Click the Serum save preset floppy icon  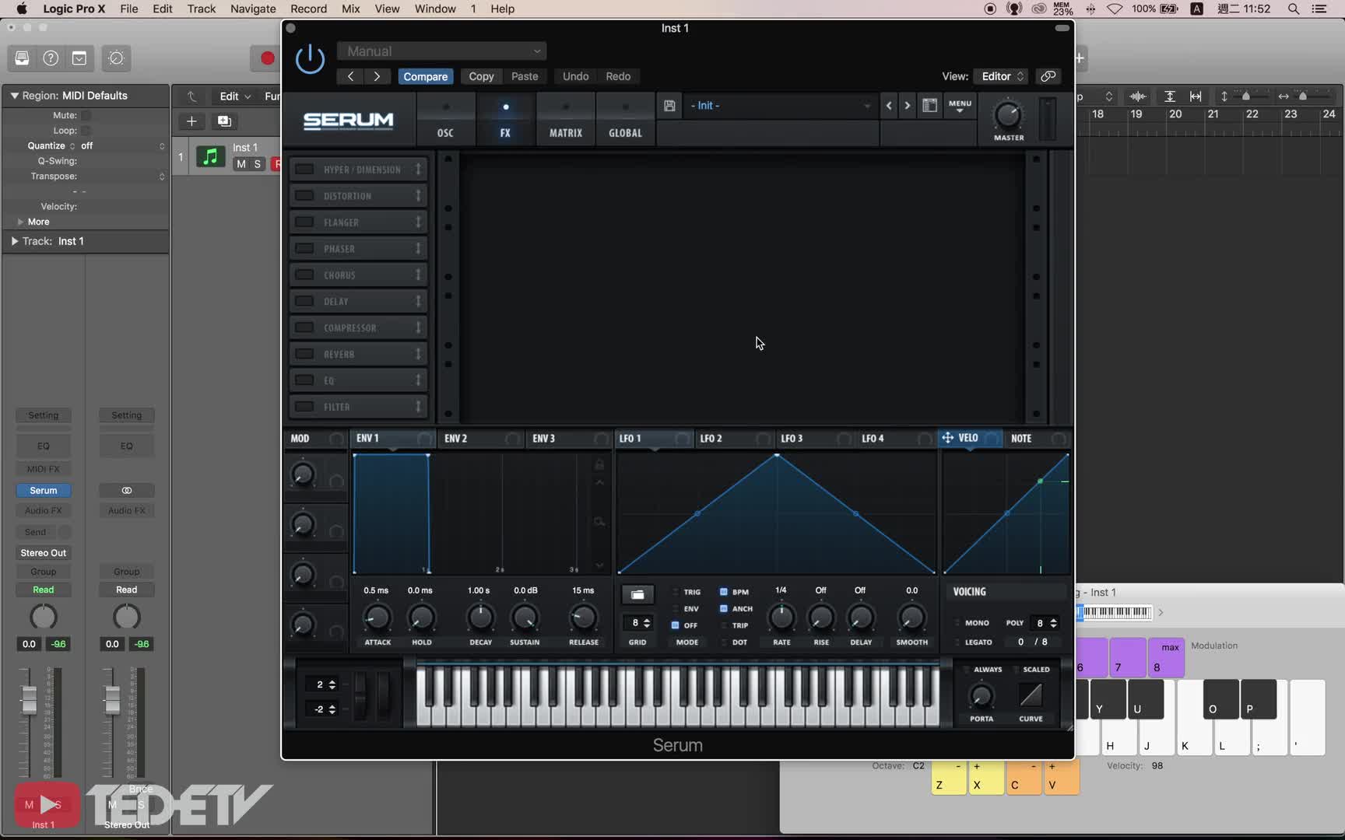pyautogui.click(x=669, y=106)
